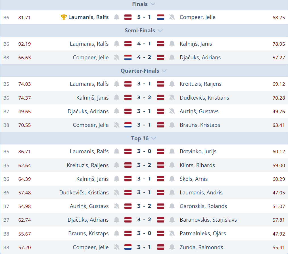Click the Latvian flag beside Kreituzis, Raijens in Top 16
Image resolution: width=288 pixels, height=254 pixels.
pyautogui.click(x=128, y=165)
